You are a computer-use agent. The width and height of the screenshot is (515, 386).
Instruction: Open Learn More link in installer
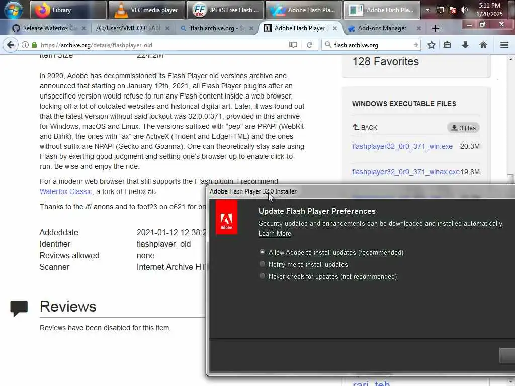coord(275,233)
